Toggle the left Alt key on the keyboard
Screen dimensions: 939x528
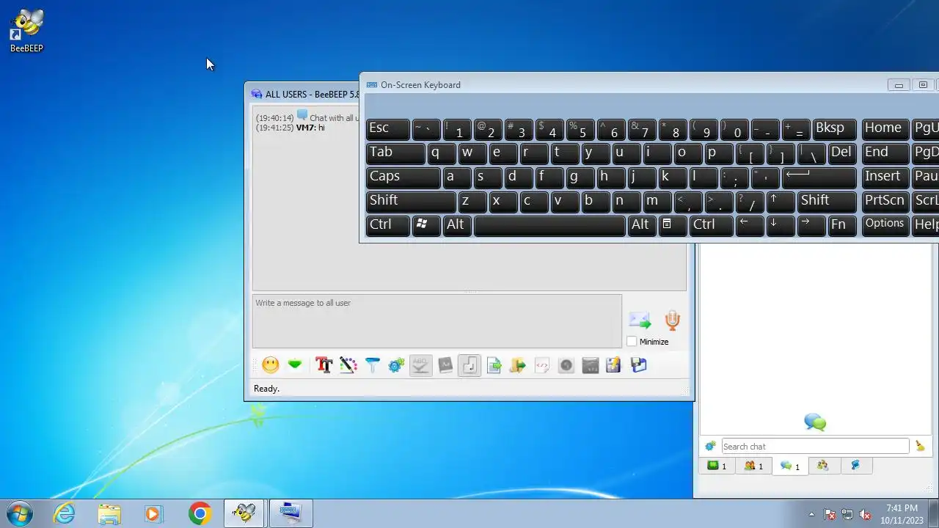point(458,225)
